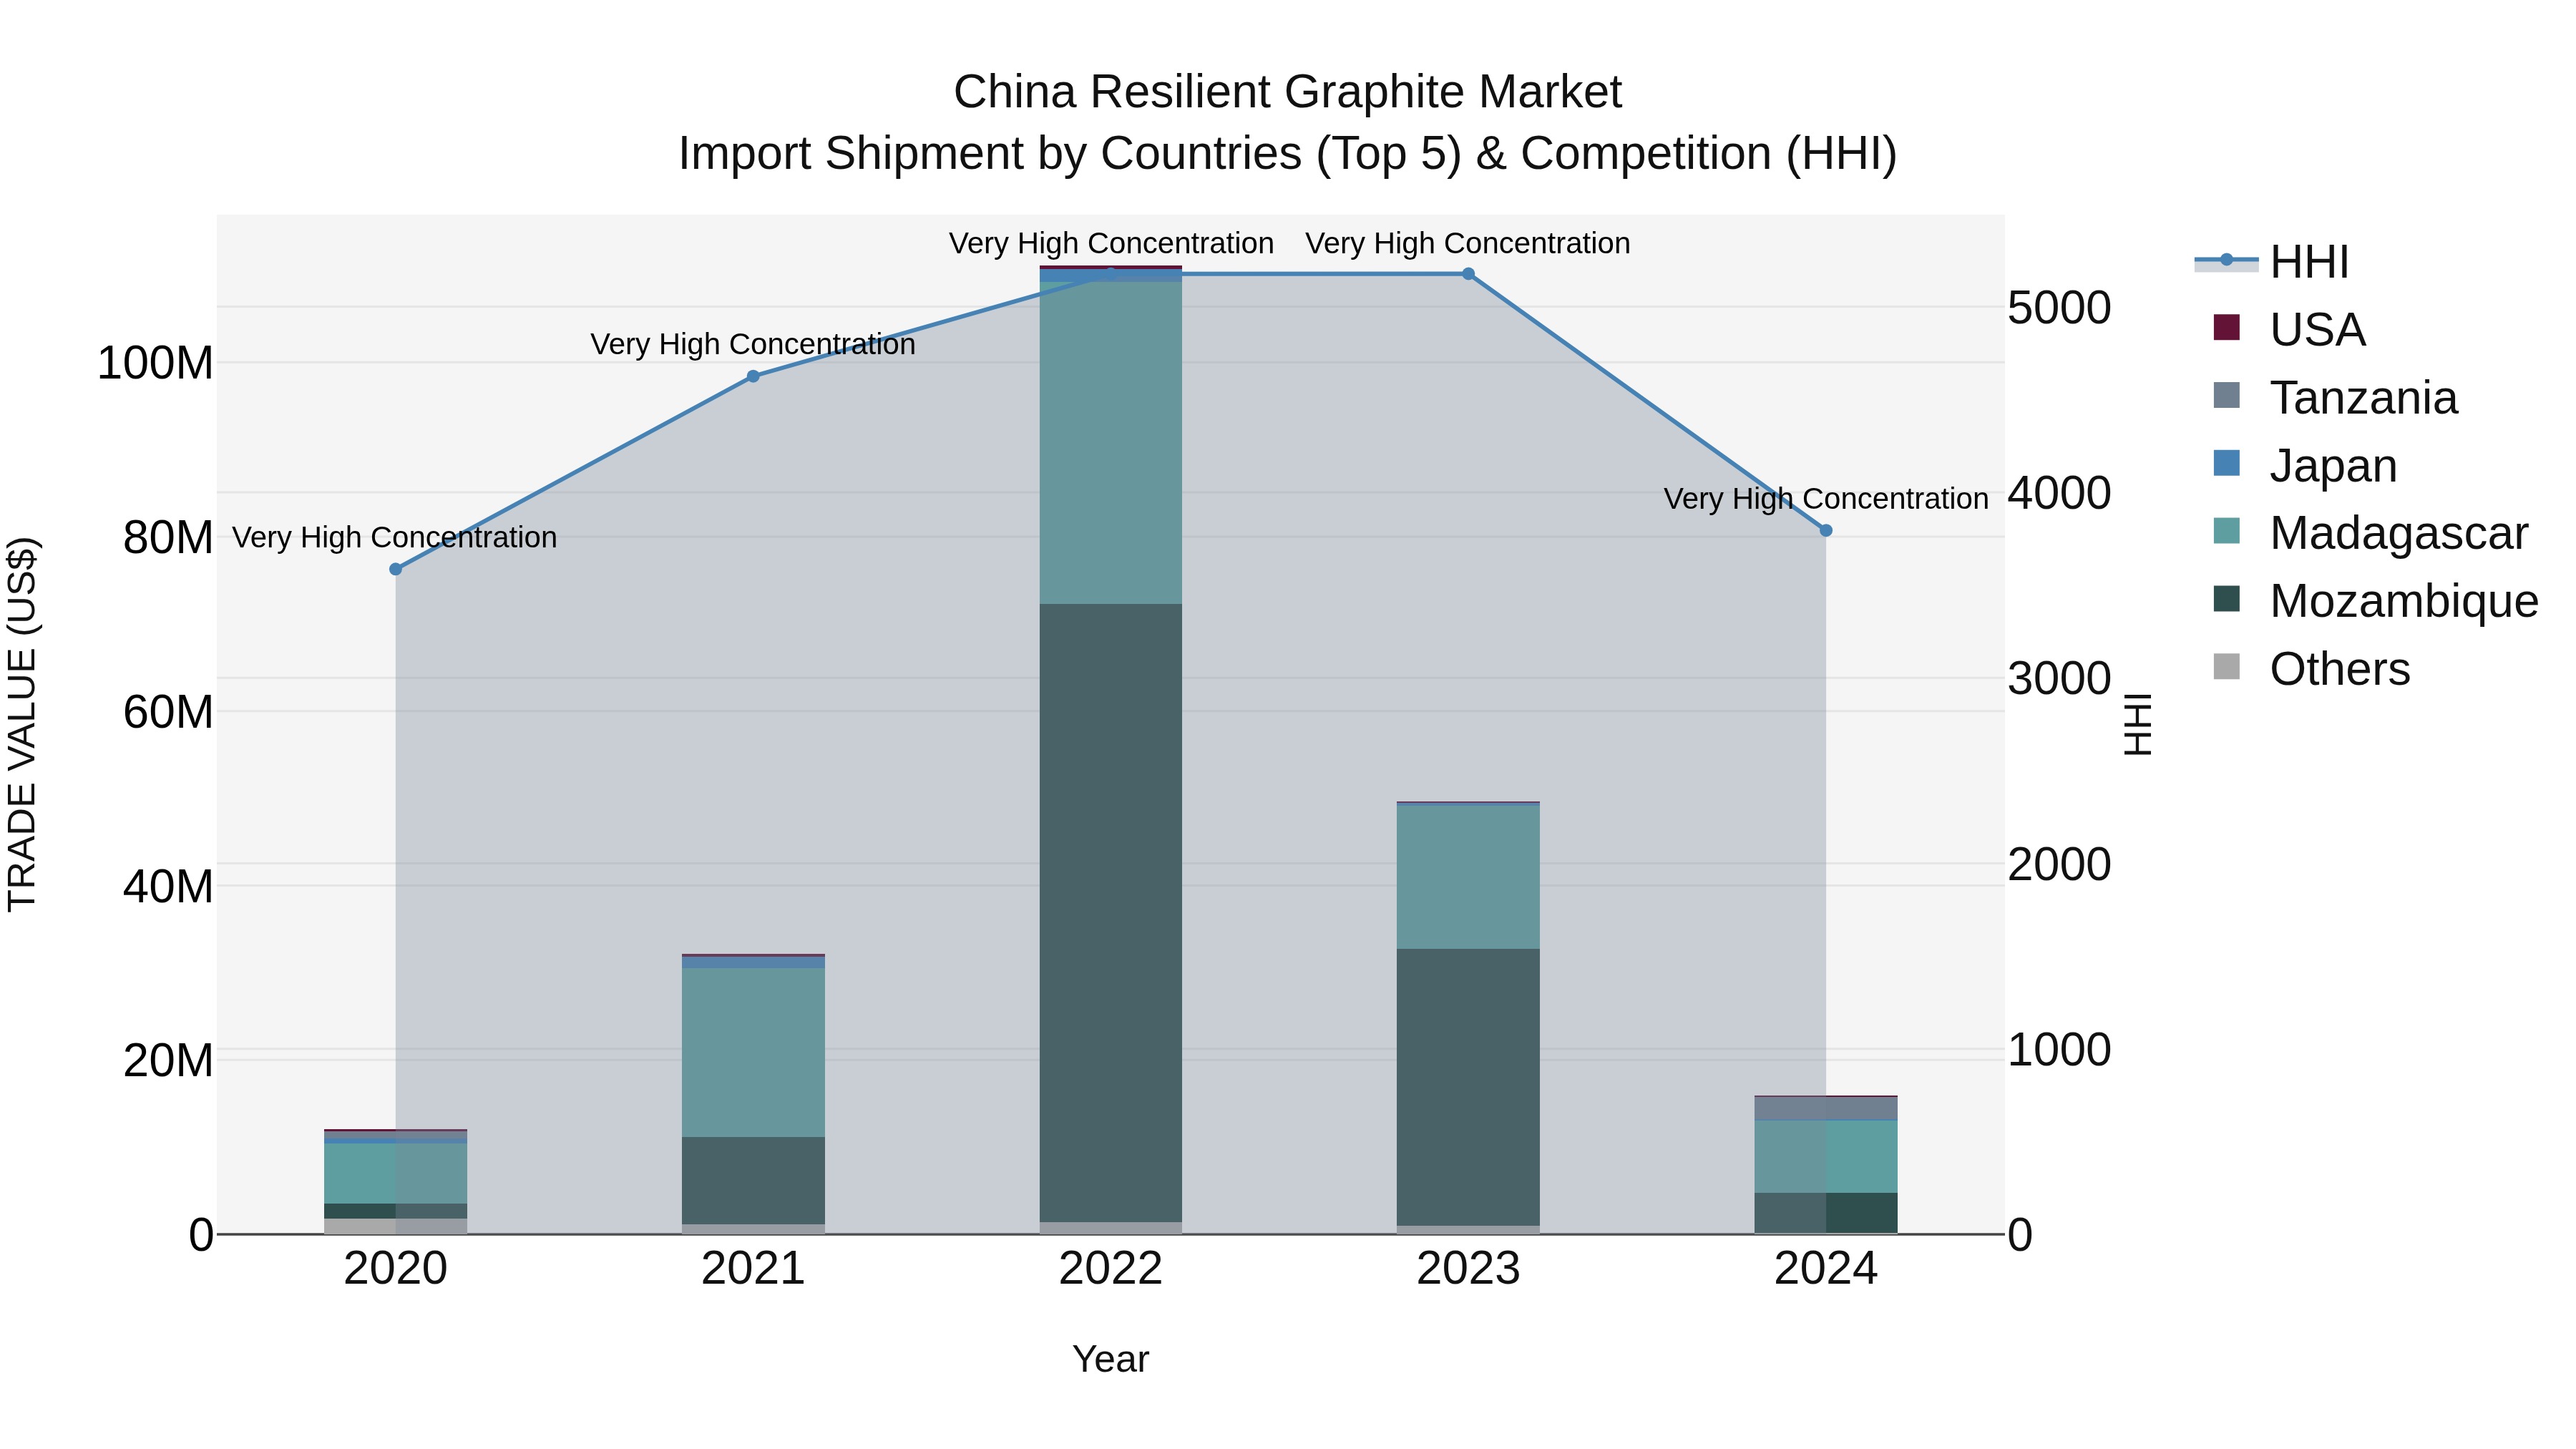Click the Year axis title
Screen dimensions: 2576x1449
(x=1111, y=1359)
